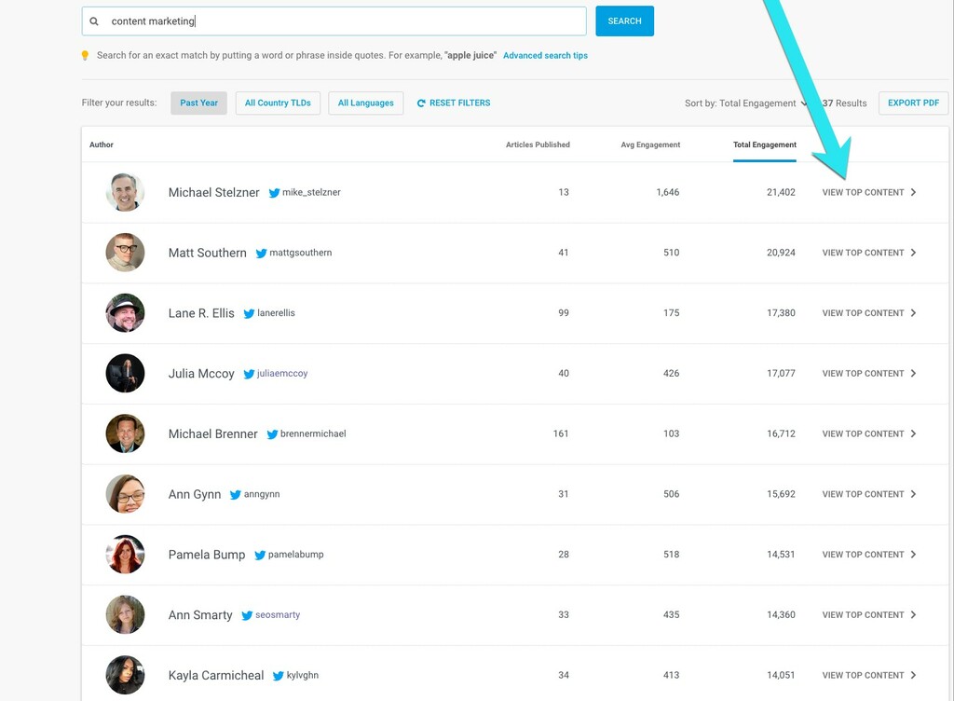The image size is (954, 701).
Task: Click Matt Southern's Twitter bird icon
Action: click(262, 254)
